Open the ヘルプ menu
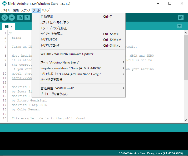 [x=46, y=10]
